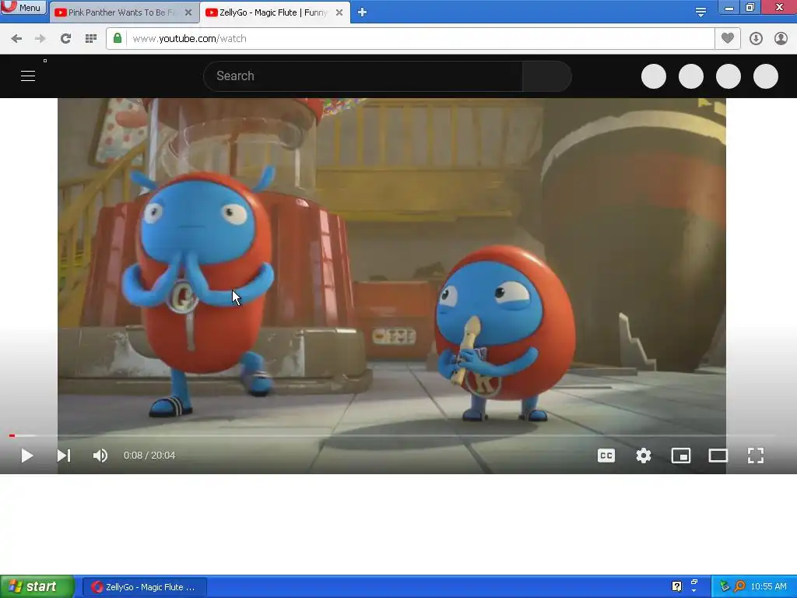This screenshot has width=797, height=598.
Task: Click first round placeholder button in YouTube header
Action: click(x=654, y=76)
